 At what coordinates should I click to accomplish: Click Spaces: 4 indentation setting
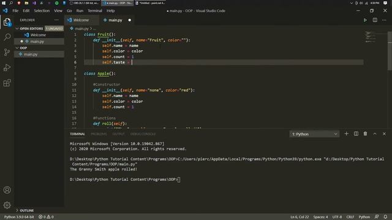point(320,217)
